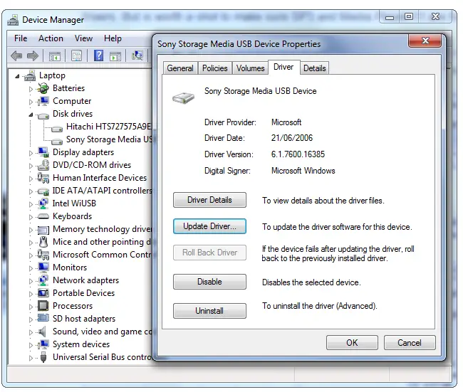Click the Uninstall button
Screen dimensions: 463x392
click(209, 311)
